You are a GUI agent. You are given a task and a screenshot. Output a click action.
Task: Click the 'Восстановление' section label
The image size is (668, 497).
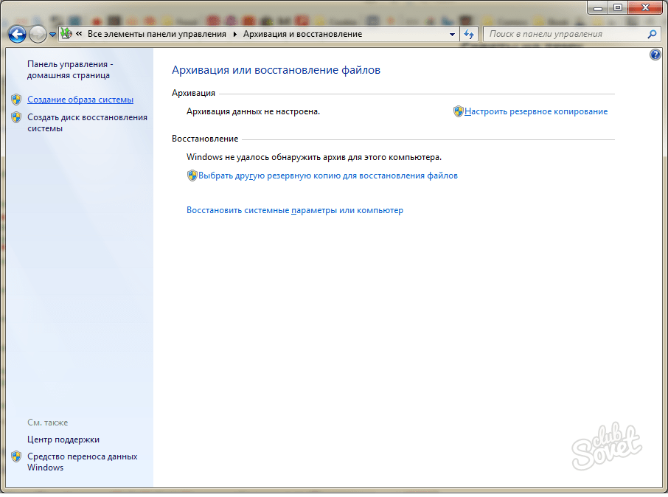click(x=205, y=139)
